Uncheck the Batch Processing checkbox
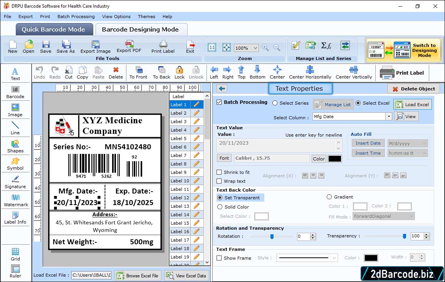The width and height of the screenshot is (445, 282). (x=219, y=102)
